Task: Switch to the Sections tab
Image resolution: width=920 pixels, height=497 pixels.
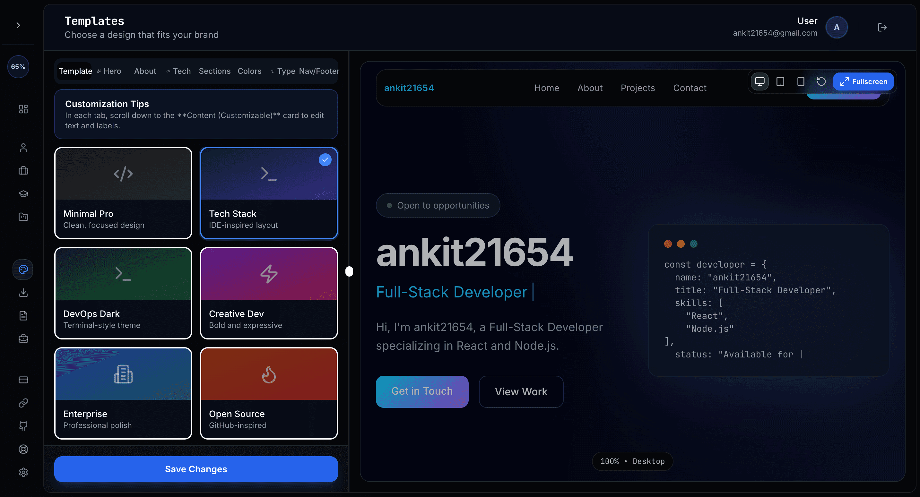Action: (215, 71)
